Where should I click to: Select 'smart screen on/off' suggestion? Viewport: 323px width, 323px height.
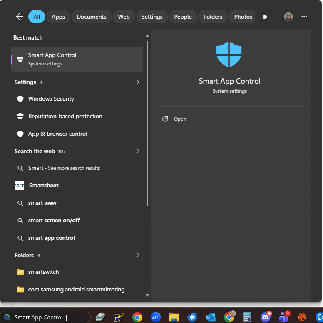[77, 221]
